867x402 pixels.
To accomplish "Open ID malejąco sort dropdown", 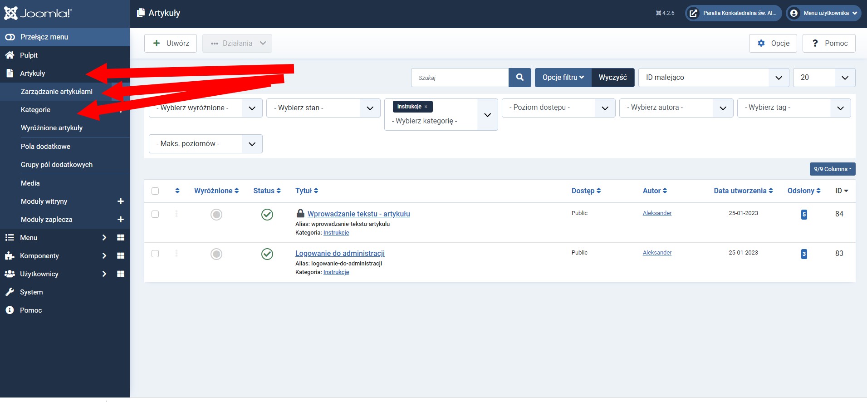I will (714, 78).
